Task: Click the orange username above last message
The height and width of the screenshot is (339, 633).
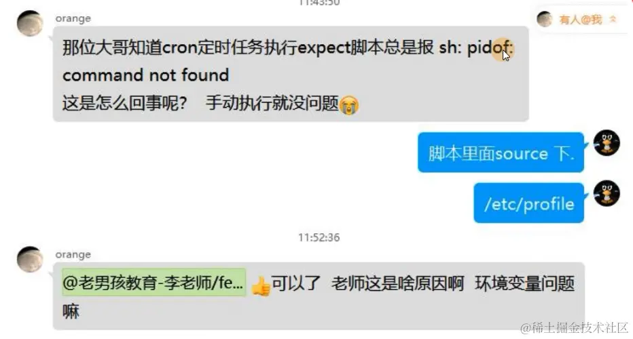Action: click(x=73, y=255)
